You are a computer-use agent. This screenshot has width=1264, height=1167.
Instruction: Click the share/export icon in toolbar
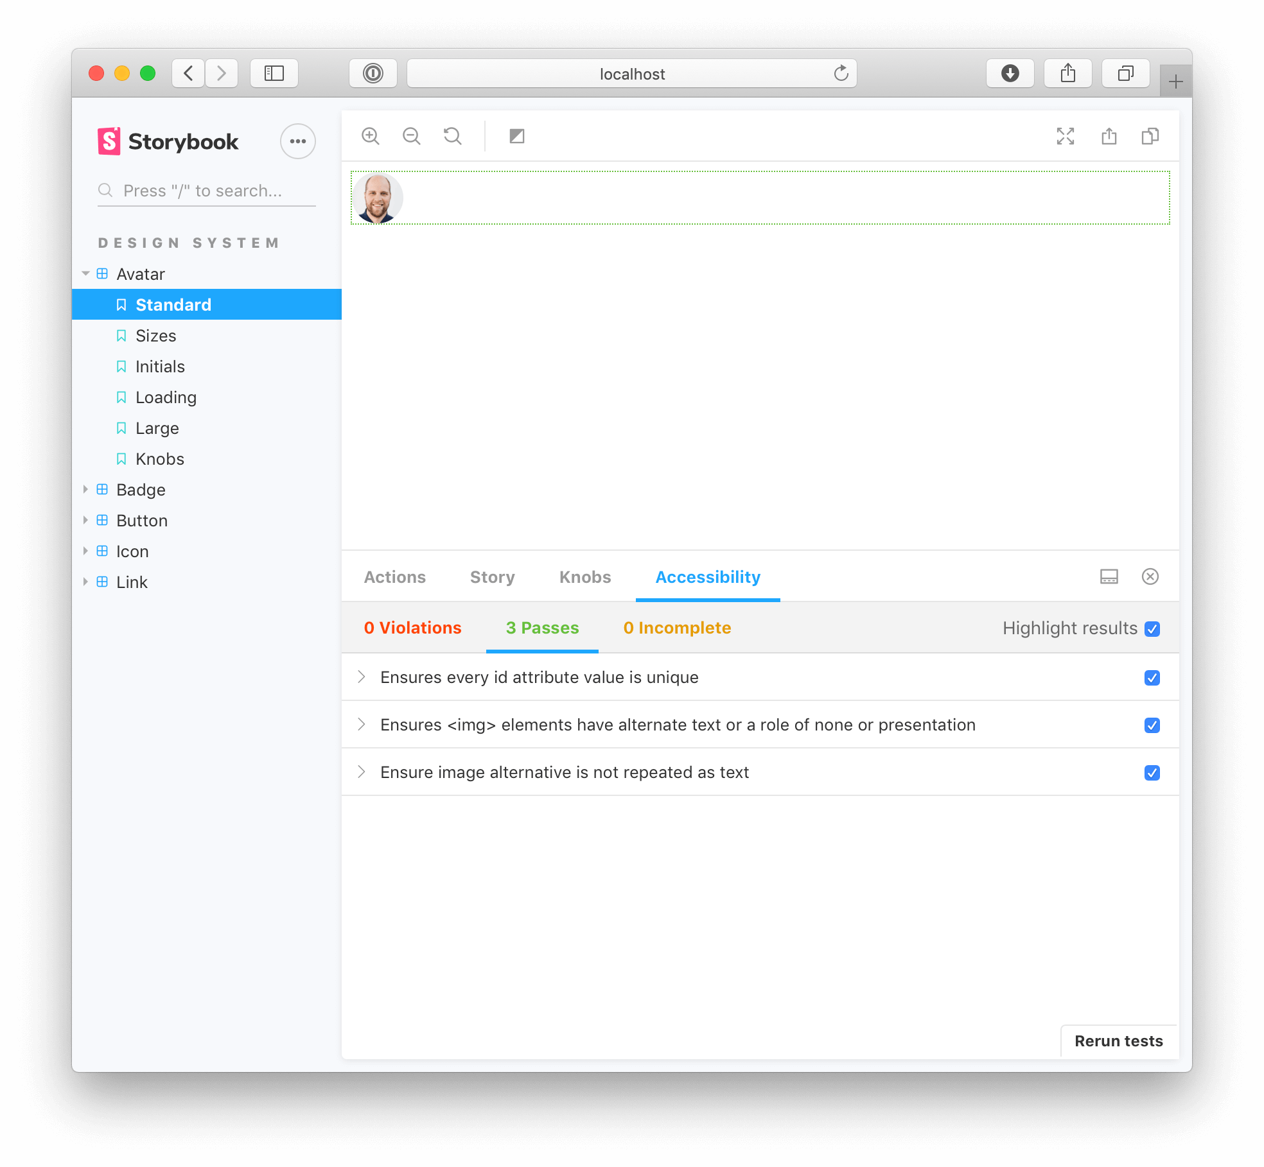coord(1109,137)
